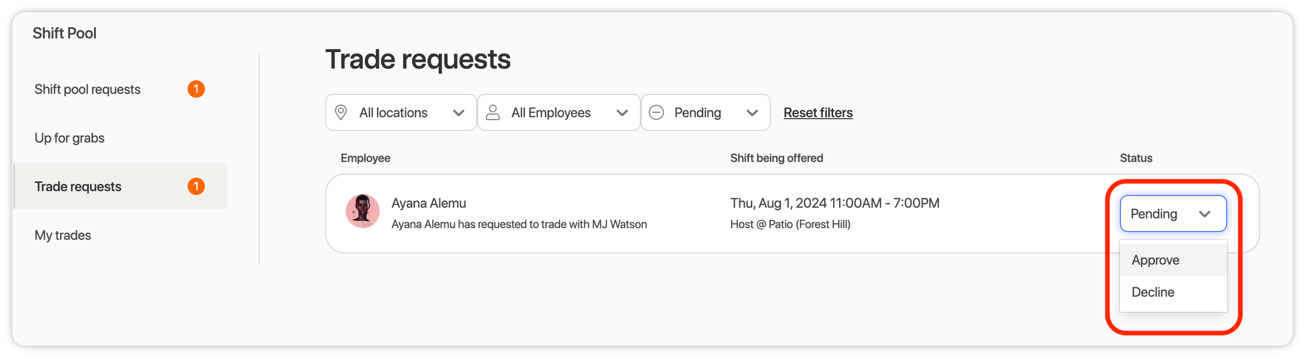Open the All locations dropdown

[401, 112]
